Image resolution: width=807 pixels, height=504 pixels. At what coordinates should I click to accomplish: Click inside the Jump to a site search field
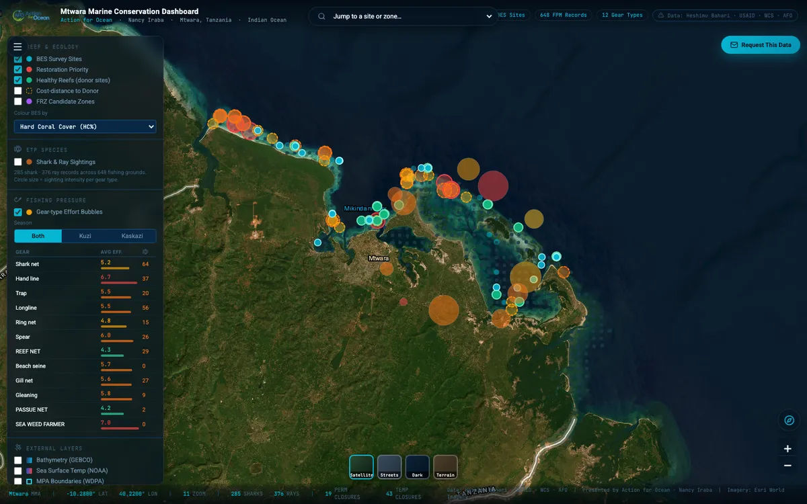(x=403, y=16)
